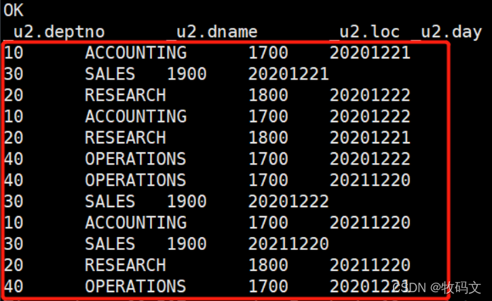Click date 20211220 in the RESEARCH row

pos(370,265)
